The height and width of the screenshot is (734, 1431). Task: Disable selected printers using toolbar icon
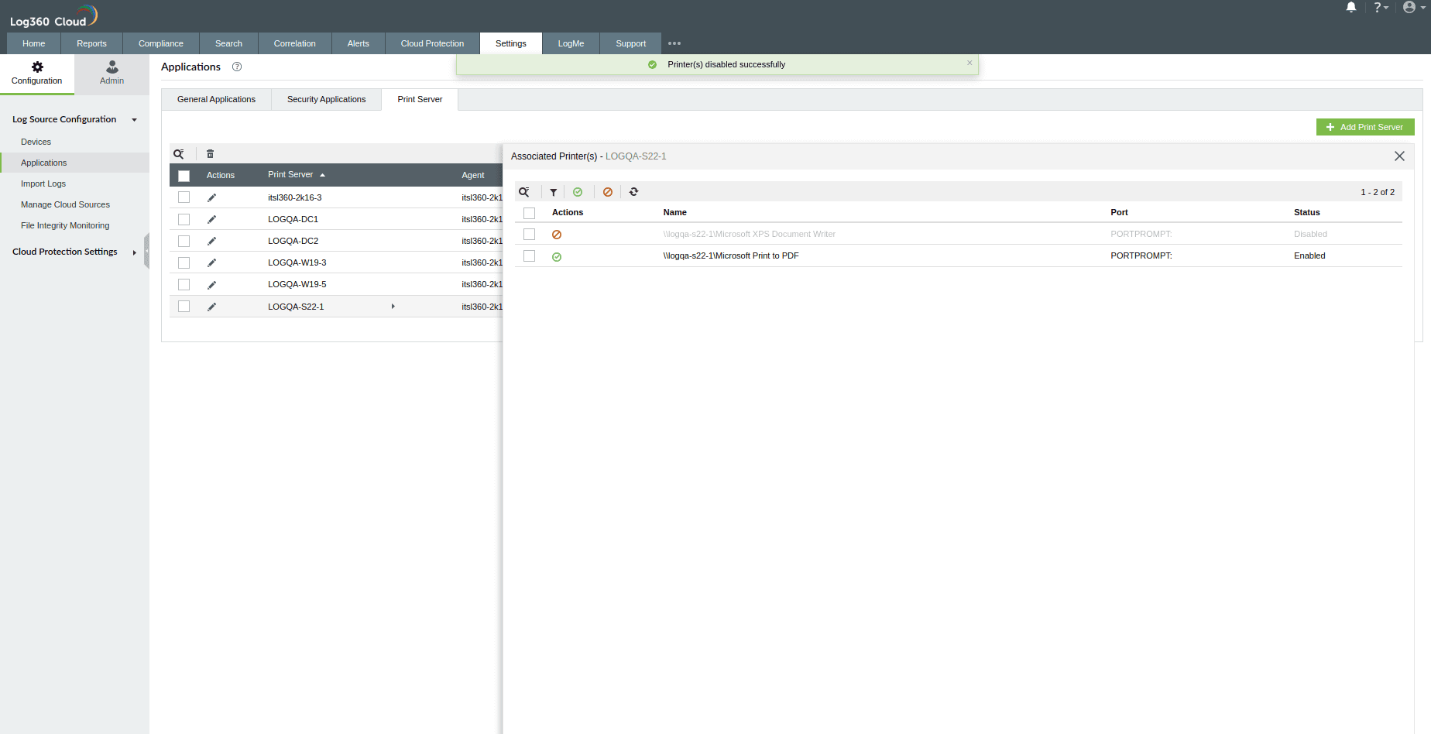pos(608,192)
